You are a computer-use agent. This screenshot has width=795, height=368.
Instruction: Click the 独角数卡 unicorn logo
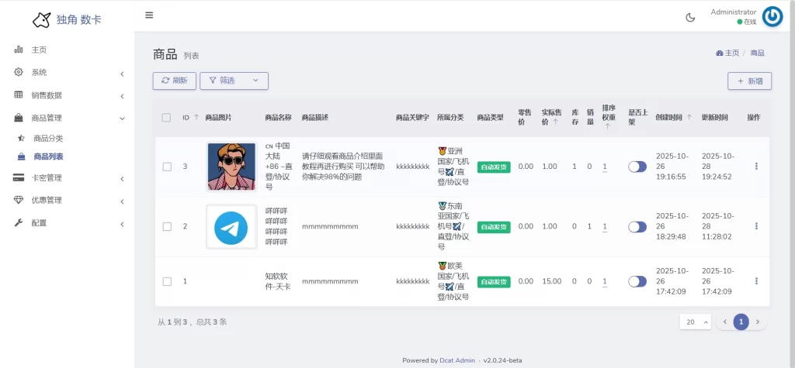(42, 19)
